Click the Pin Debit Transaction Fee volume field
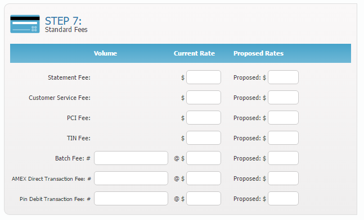This screenshot has width=364, height=220. (x=131, y=199)
